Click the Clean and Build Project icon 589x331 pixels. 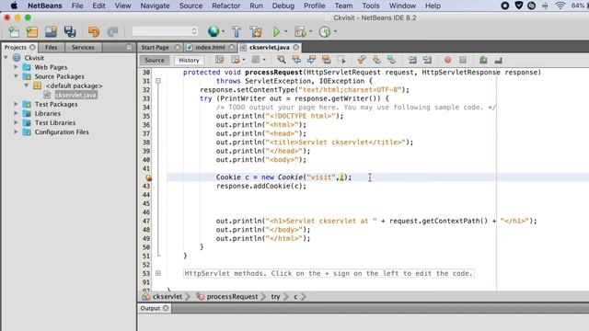pyautogui.click(x=256, y=32)
